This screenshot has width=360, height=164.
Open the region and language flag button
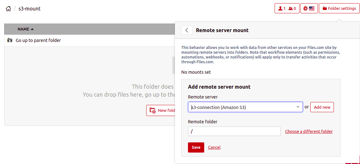309,9
